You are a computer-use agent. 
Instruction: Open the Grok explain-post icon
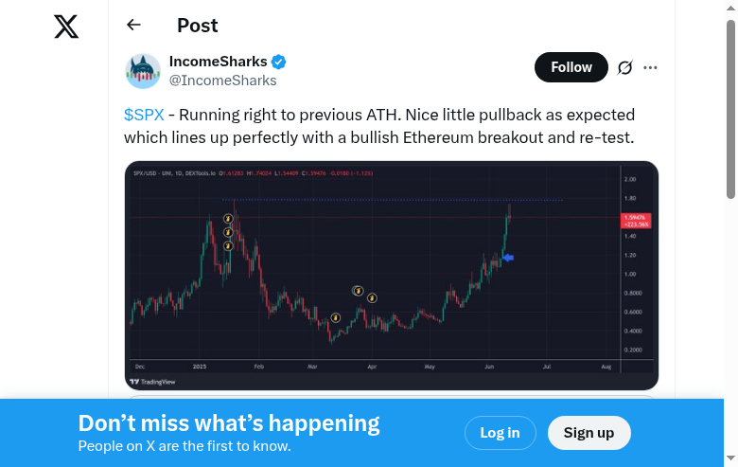624,67
